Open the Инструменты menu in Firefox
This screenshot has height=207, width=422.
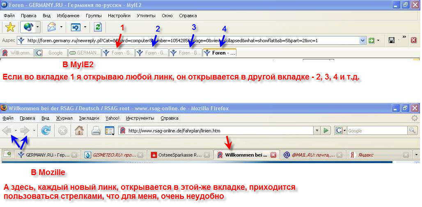click(x=140, y=118)
